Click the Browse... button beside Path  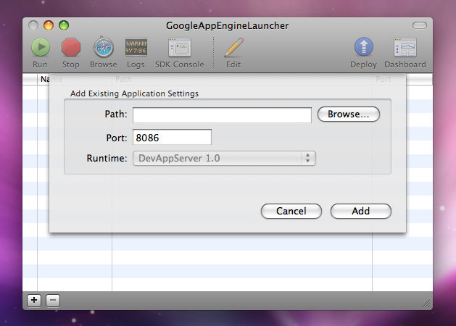(349, 114)
